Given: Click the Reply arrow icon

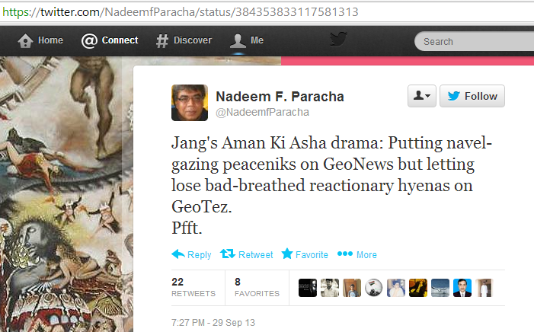Looking at the screenshot, I should (178, 254).
